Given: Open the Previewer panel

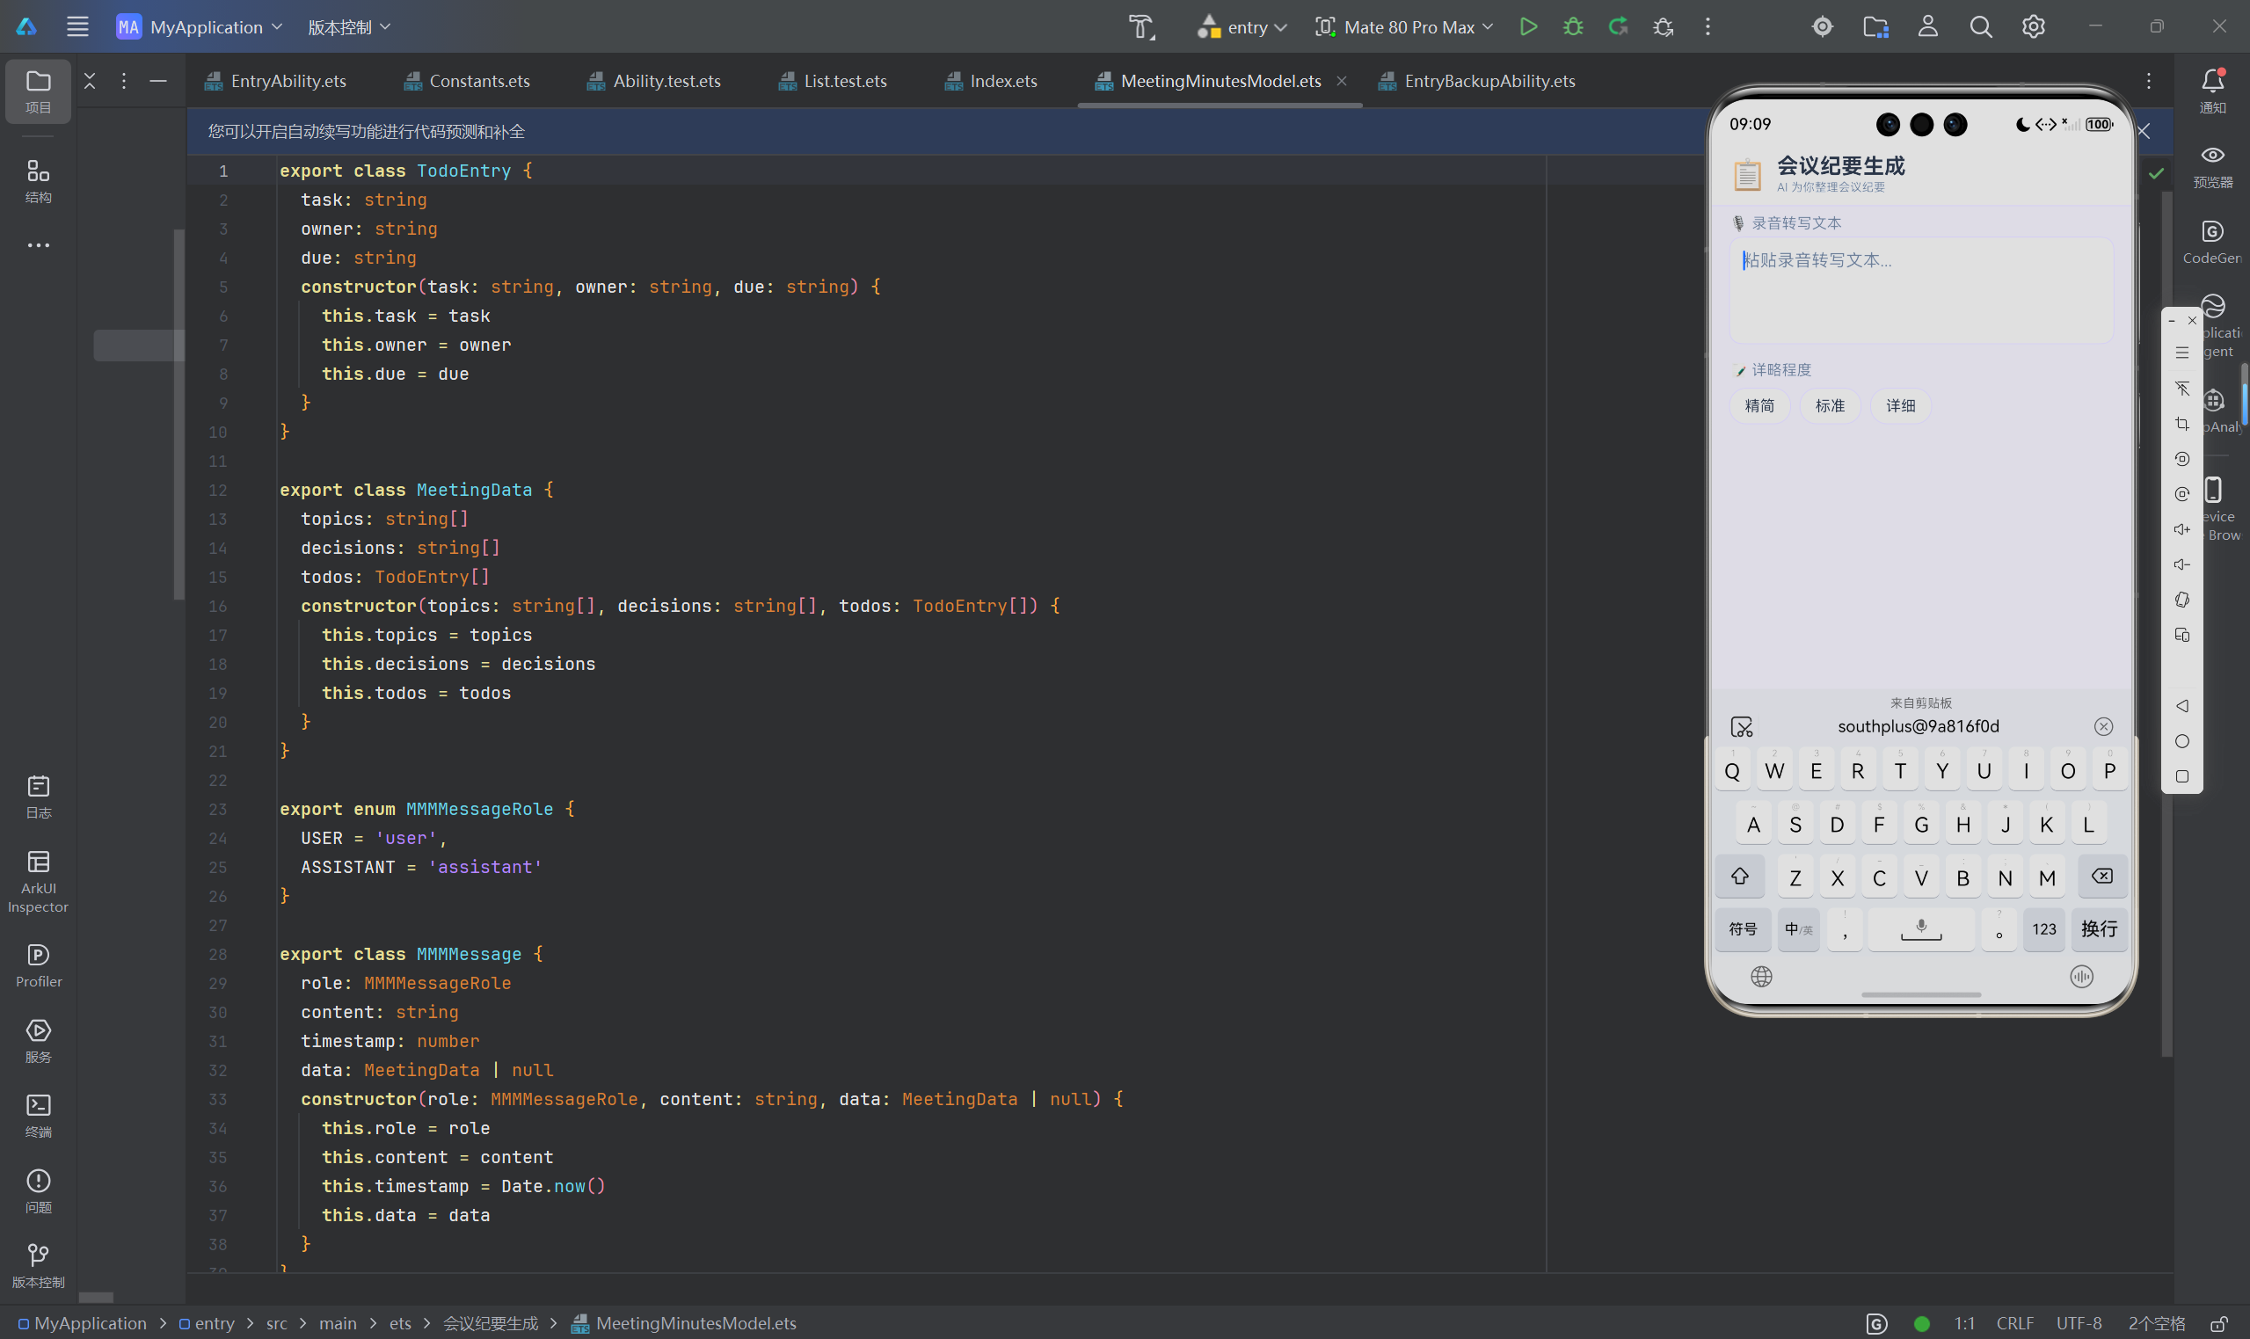Looking at the screenshot, I should click(x=2212, y=166).
